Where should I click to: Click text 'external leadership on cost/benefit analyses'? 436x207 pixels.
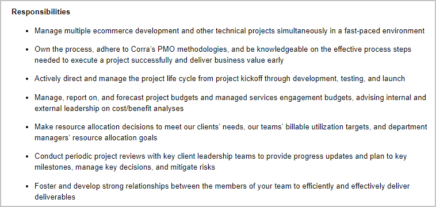tap(109, 108)
